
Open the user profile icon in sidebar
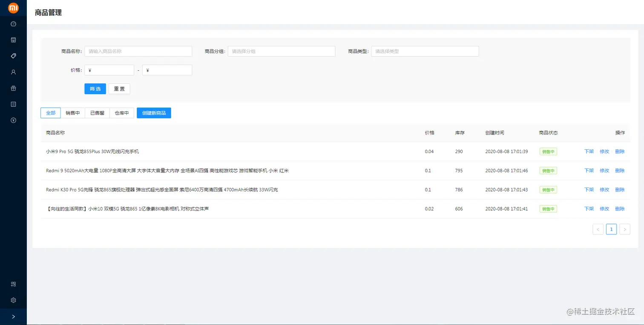(13, 72)
